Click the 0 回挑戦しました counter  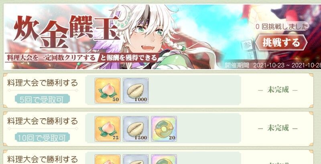point(282,26)
